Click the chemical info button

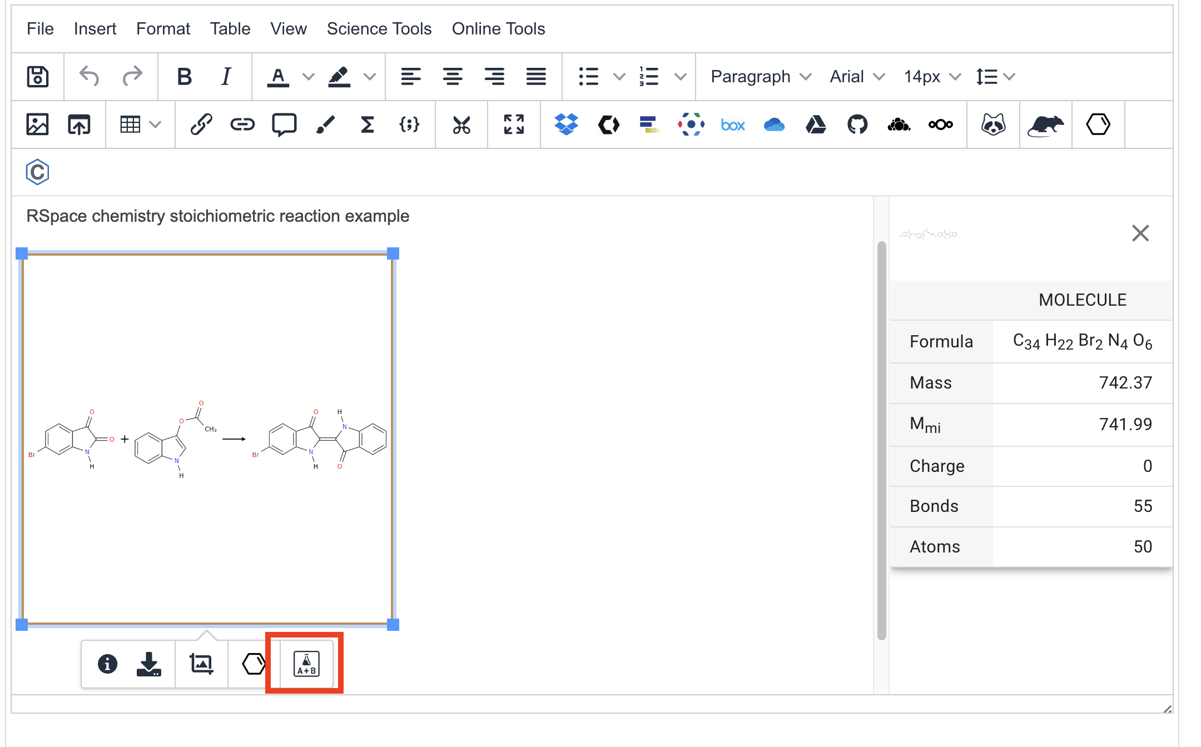(x=107, y=664)
